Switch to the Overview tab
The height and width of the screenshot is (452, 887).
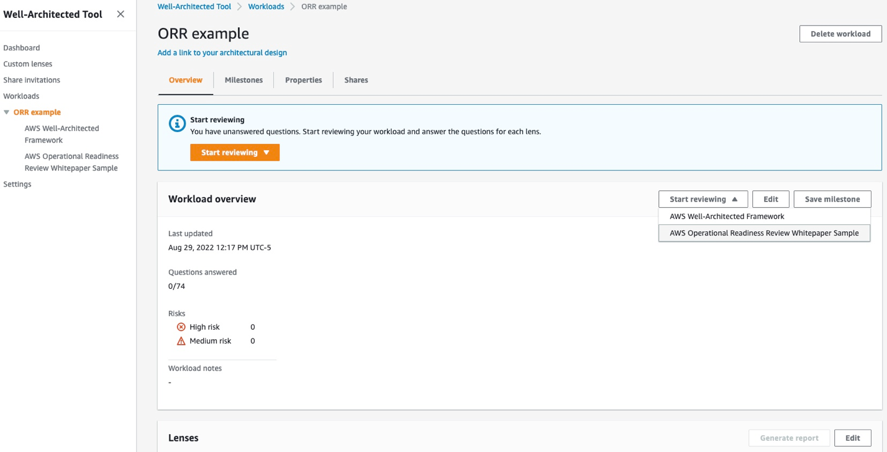click(x=186, y=80)
